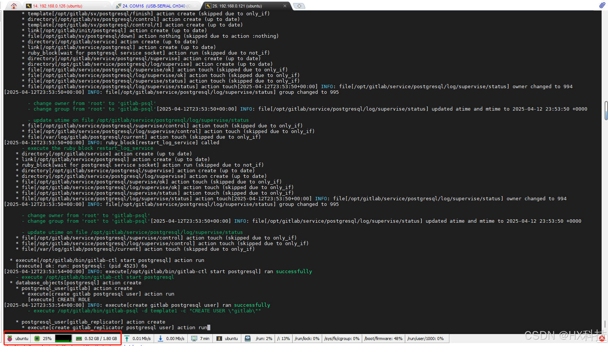The width and height of the screenshot is (608, 346).
Task: Click the CPU usage chip icon
Action: (37, 339)
